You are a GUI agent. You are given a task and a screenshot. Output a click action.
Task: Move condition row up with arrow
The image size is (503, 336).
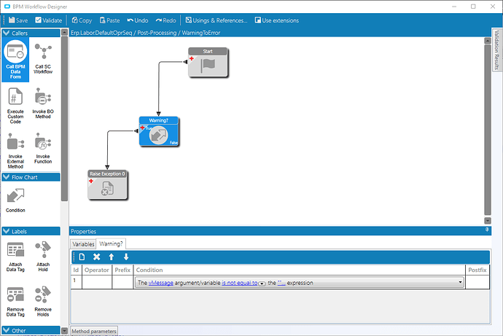click(x=112, y=257)
